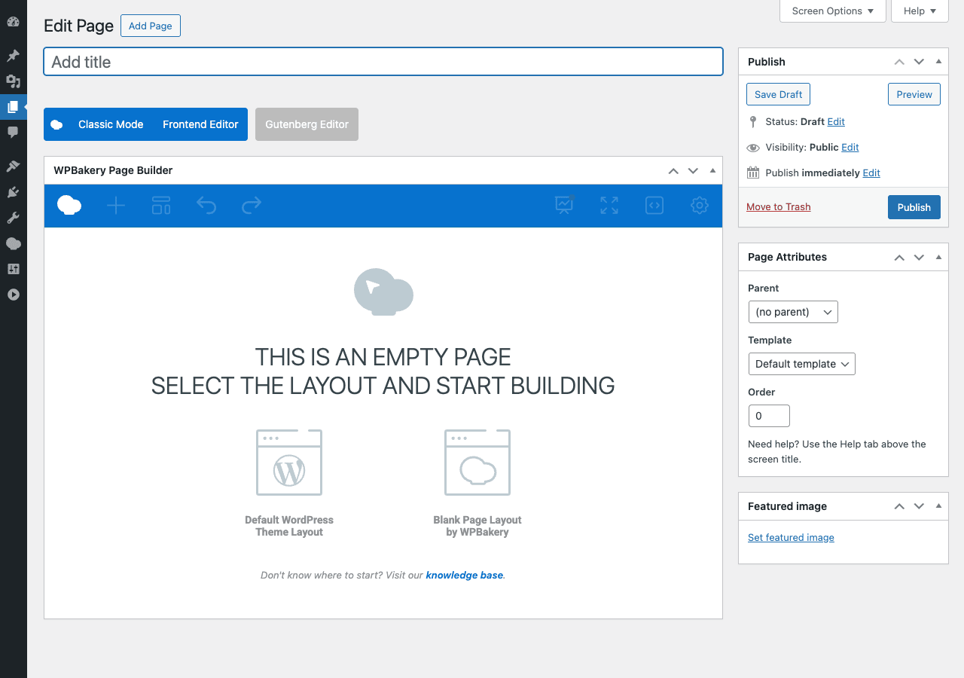Image resolution: width=964 pixels, height=678 pixels.
Task: Open Appearance via the paintbrush sidebar icon
Action: pyautogui.click(x=13, y=166)
